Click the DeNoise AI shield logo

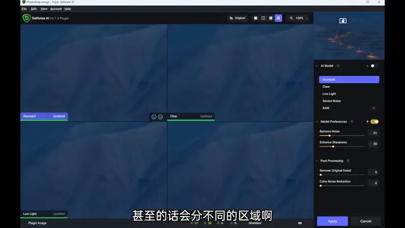(x=27, y=18)
